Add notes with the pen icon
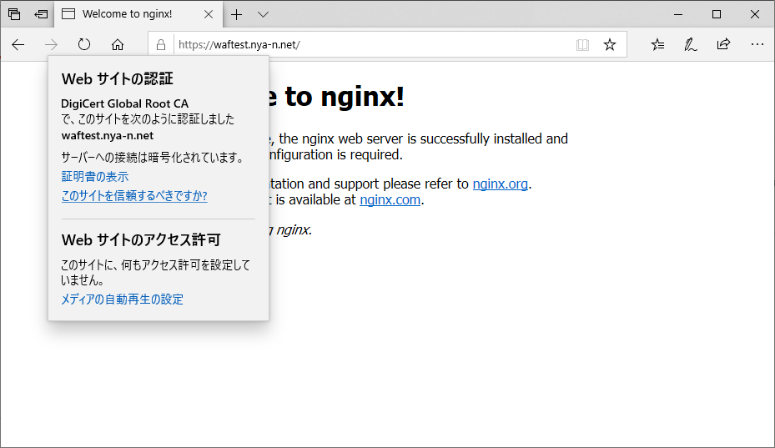The width and height of the screenshot is (775, 448). pyautogui.click(x=691, y=44)
